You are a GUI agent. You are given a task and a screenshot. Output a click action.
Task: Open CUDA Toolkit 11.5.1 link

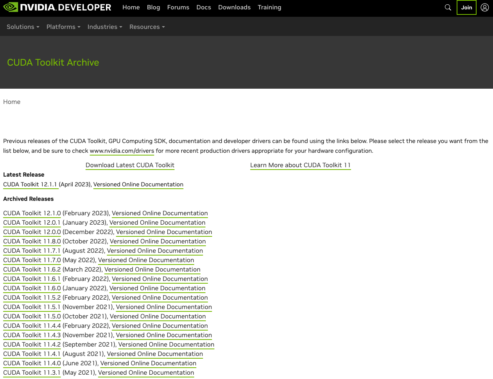[32, 307]
